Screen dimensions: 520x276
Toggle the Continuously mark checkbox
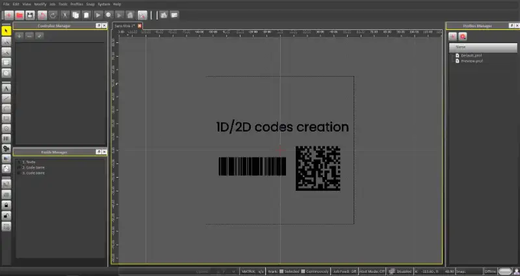click(302, 271)
